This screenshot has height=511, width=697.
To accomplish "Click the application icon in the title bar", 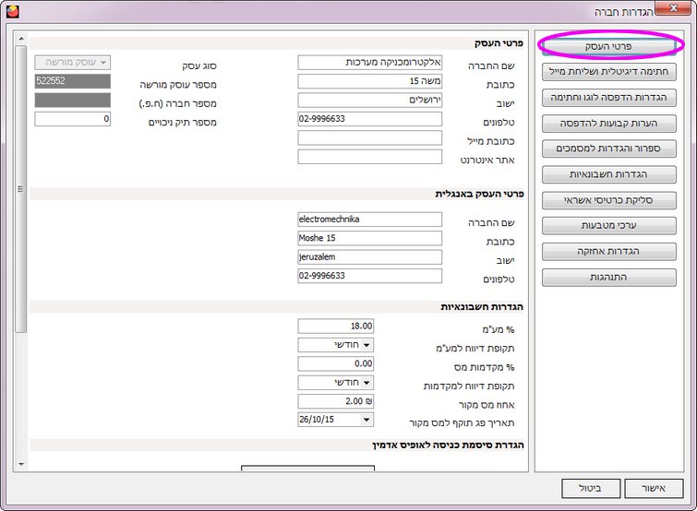I will pyautogui.click(x=10, y=10).
